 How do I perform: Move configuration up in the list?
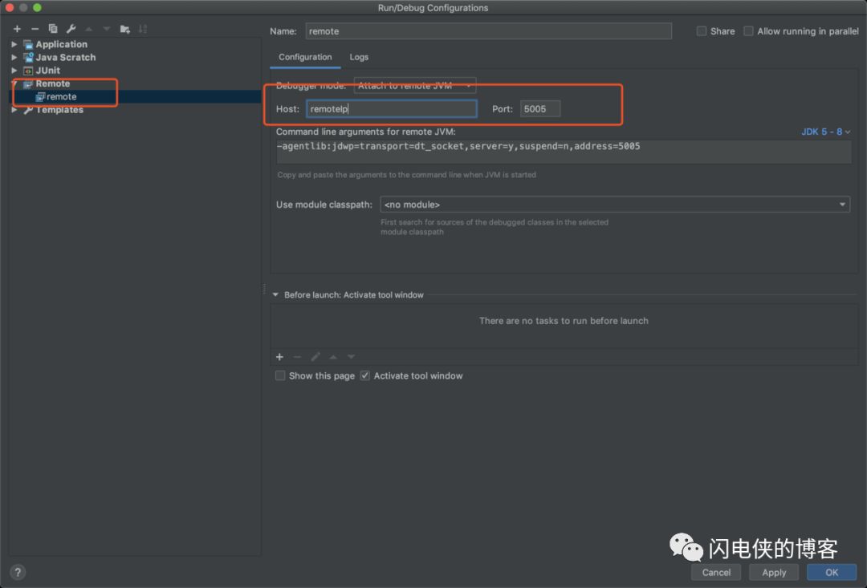pyautogui.click(x=88, y=29)
